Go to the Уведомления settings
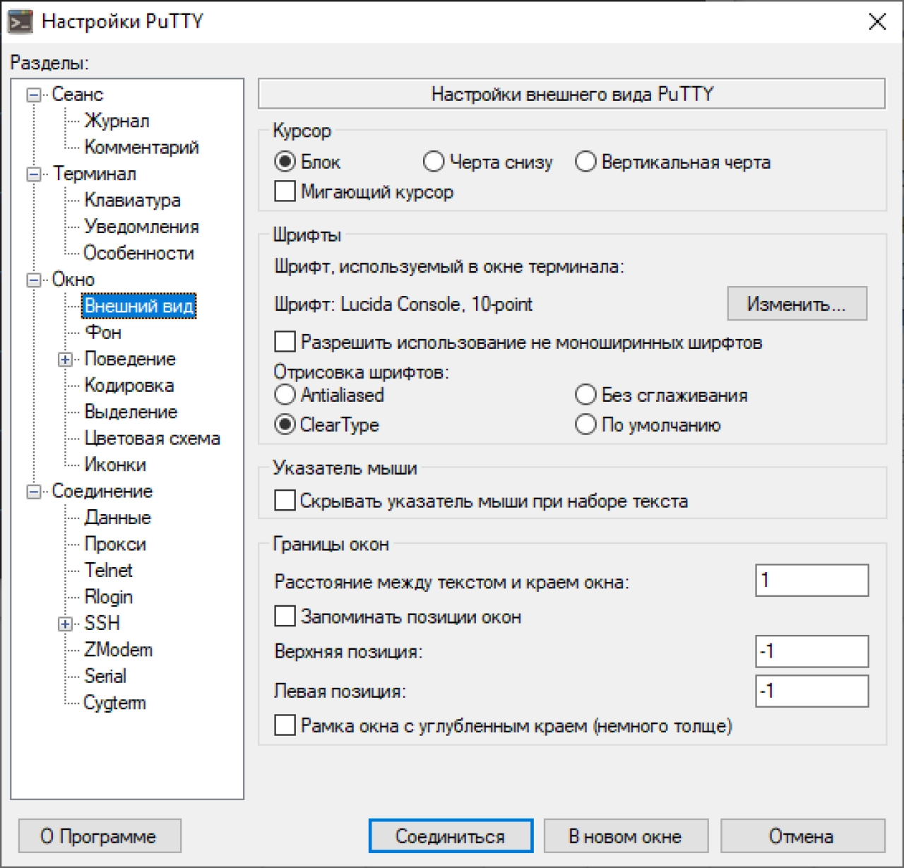 click(x=142, y=227)
